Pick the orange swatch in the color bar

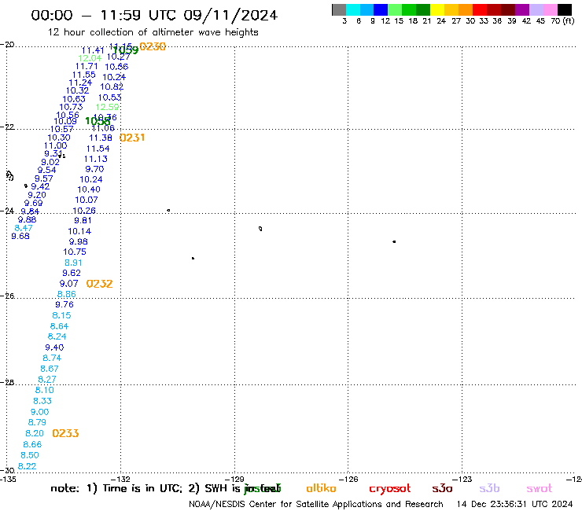(x=466, y=9)
